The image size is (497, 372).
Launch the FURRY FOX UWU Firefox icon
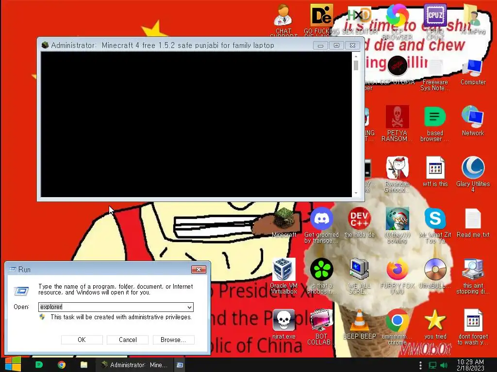click(397, 276)
